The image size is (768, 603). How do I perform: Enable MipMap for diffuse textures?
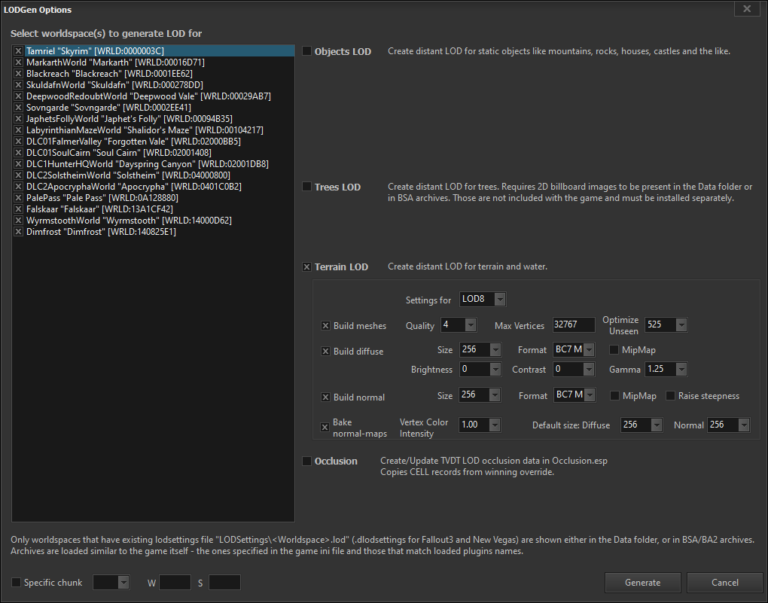[x=614, y=350]
